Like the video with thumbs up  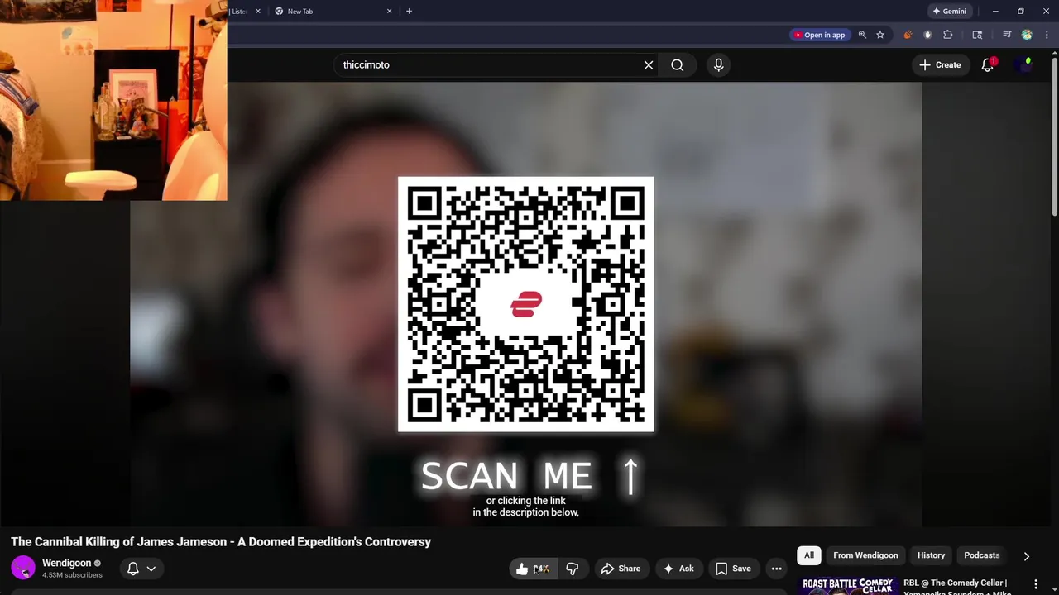(x=533, y=569)
